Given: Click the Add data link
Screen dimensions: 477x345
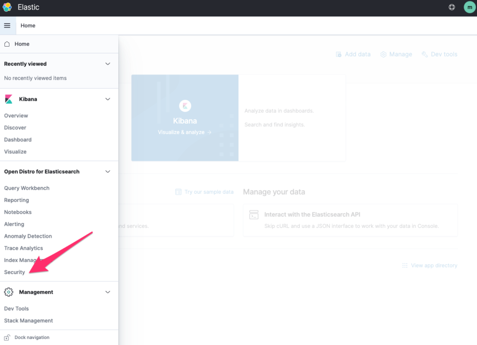Looking at the screenshot, I should point(357,55).
